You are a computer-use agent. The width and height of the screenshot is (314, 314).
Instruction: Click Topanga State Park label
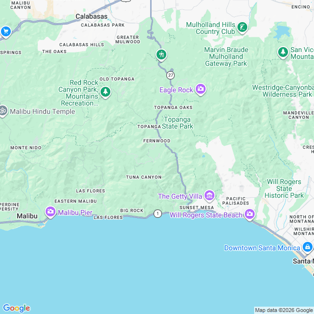[x=178, y=123]
